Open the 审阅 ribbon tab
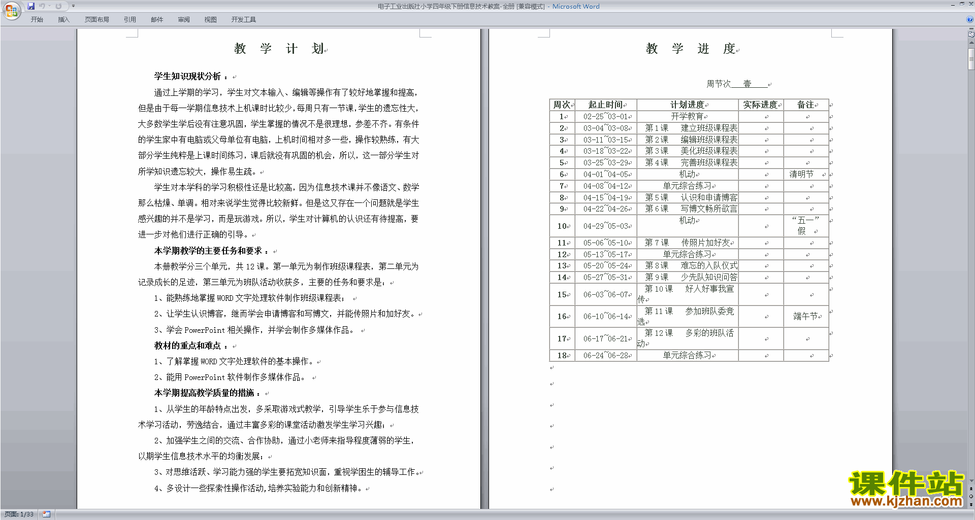Viewport: 975px width, 520px height. (184, 20)
